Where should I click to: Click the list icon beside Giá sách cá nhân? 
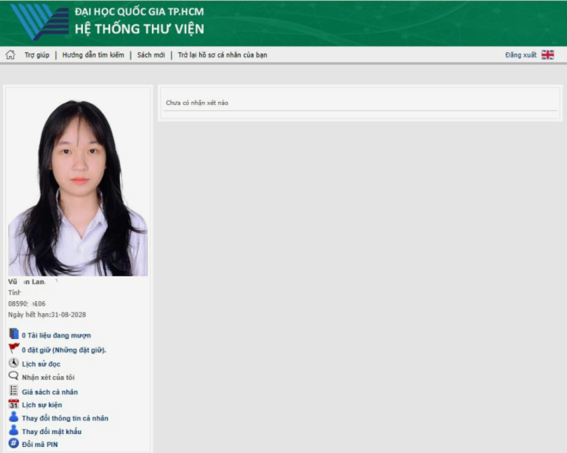(x=14, y=391)
